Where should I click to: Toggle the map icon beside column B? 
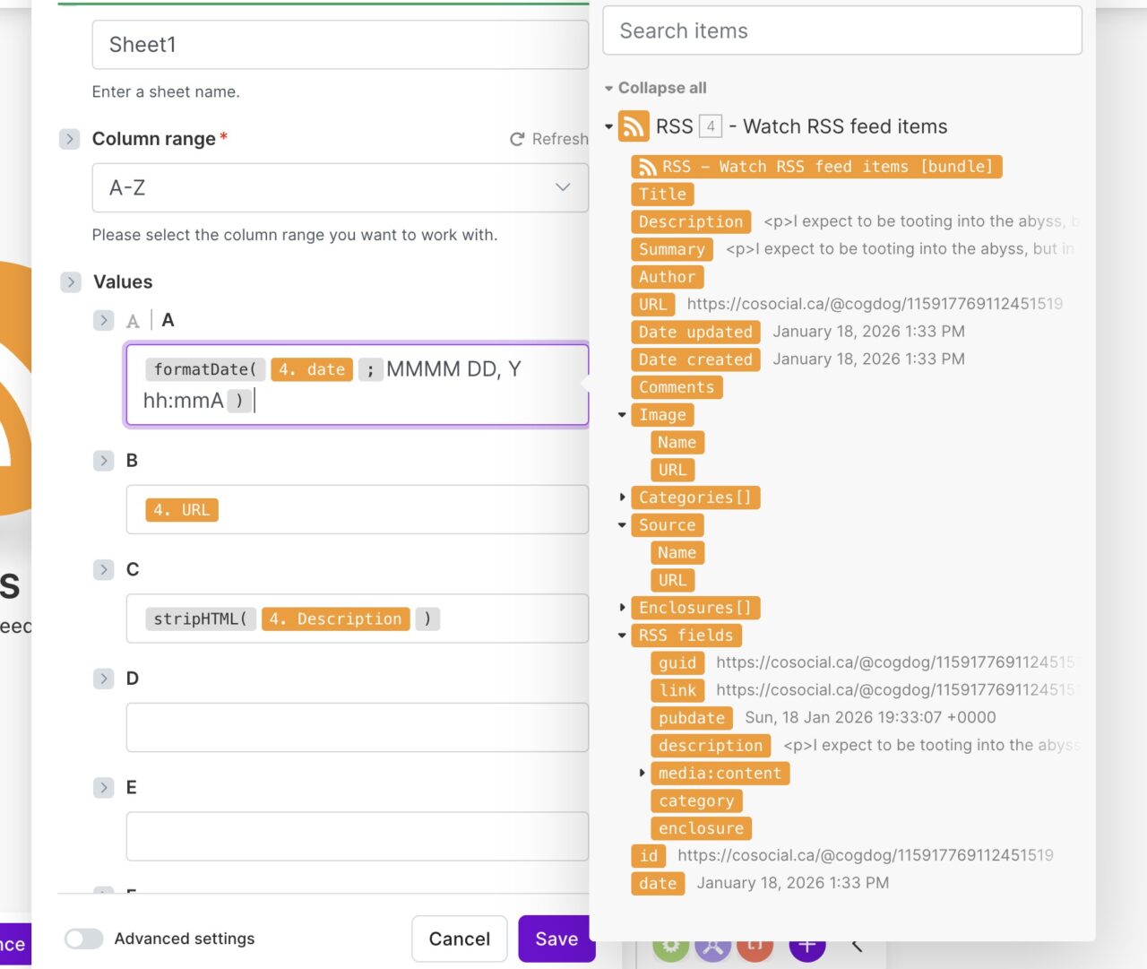[104, 461]
